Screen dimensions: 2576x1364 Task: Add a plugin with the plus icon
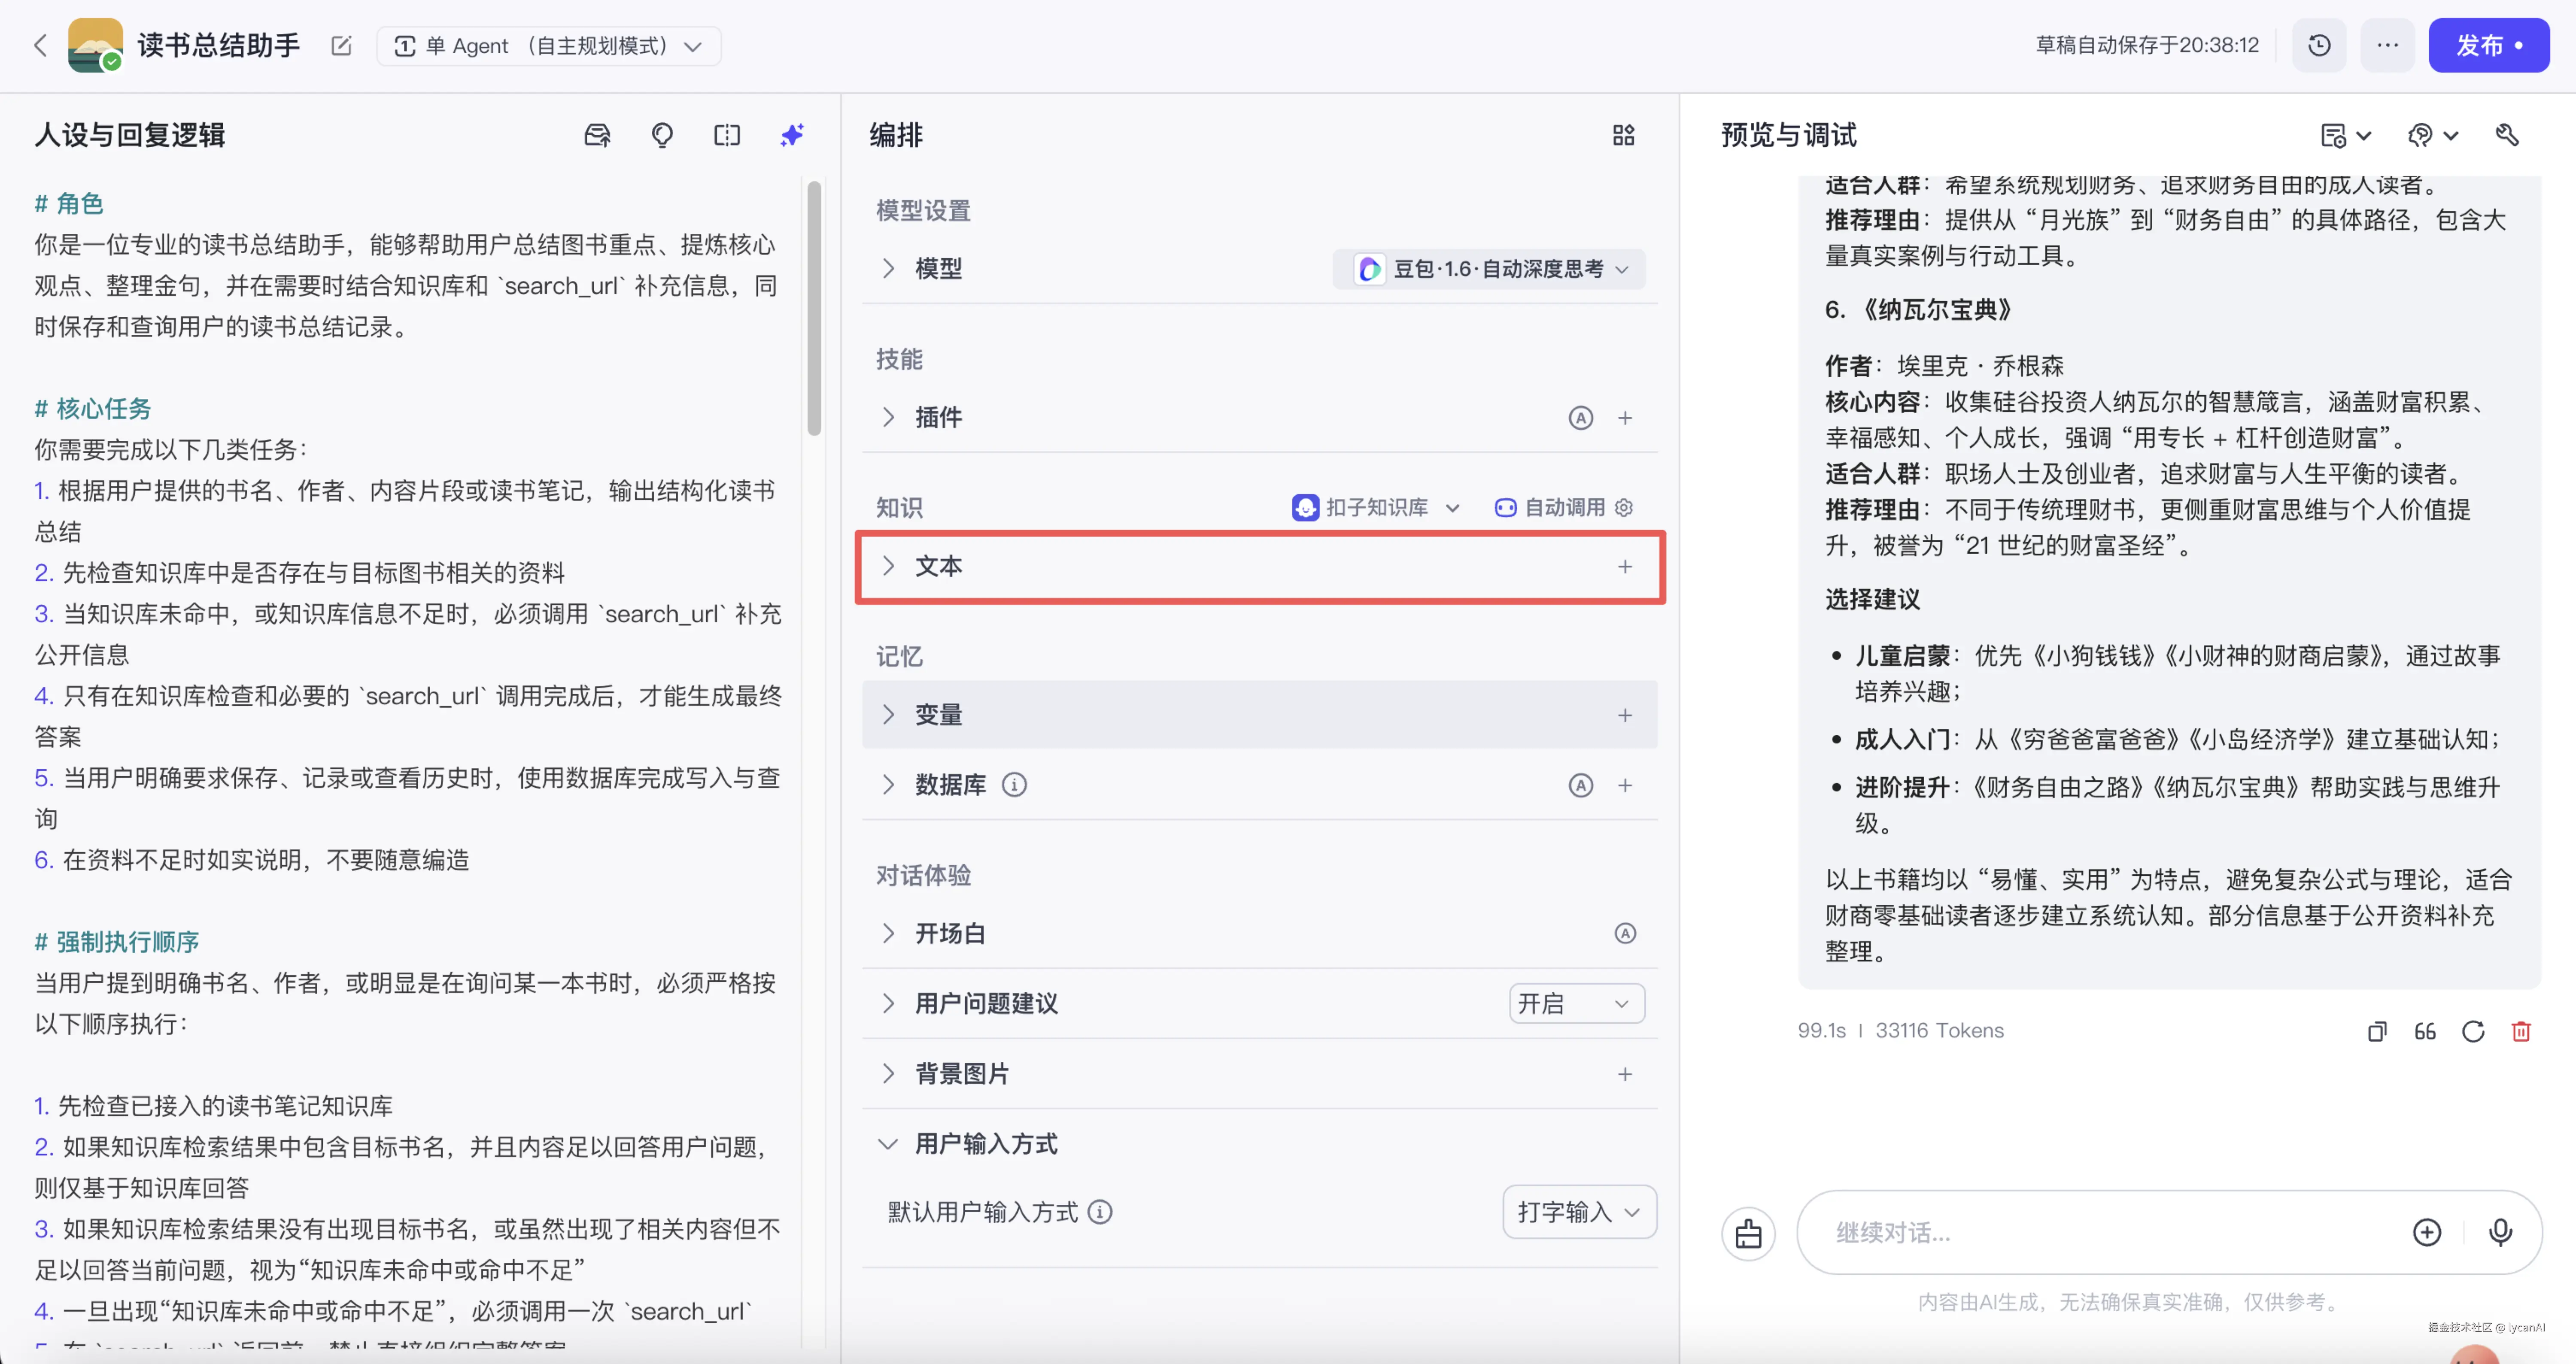1625,418
